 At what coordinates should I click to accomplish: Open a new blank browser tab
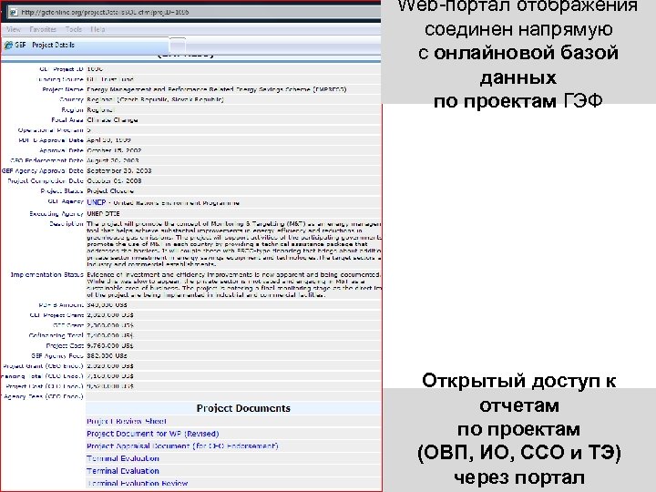178,45
